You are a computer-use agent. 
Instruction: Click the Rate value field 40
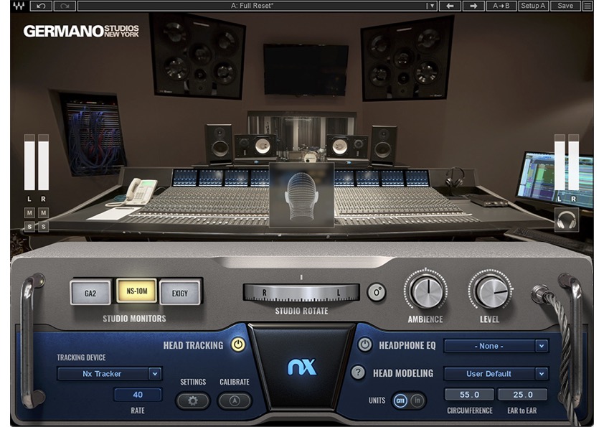click(138, 395)
